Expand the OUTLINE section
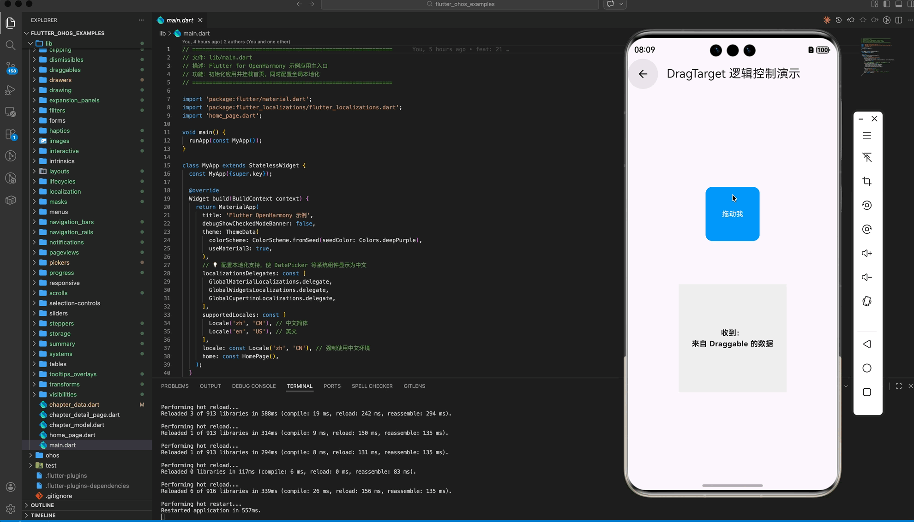The image size is (914, 522). pyautogui.click(x=42, y=505)
